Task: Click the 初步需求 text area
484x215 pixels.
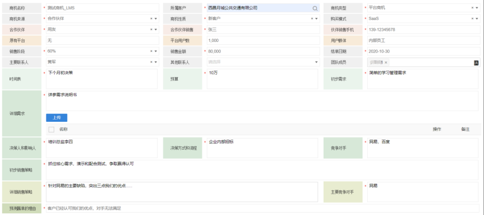Action: point(423,79)
